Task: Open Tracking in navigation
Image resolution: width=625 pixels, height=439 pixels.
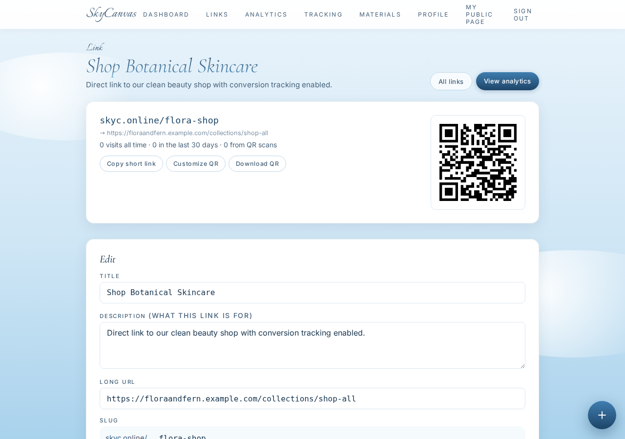Action: coord(323,15)
